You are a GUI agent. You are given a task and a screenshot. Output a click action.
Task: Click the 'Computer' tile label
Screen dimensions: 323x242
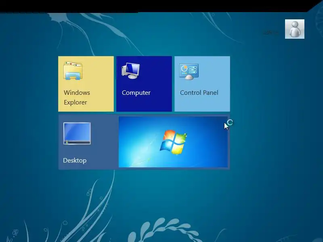136,93
